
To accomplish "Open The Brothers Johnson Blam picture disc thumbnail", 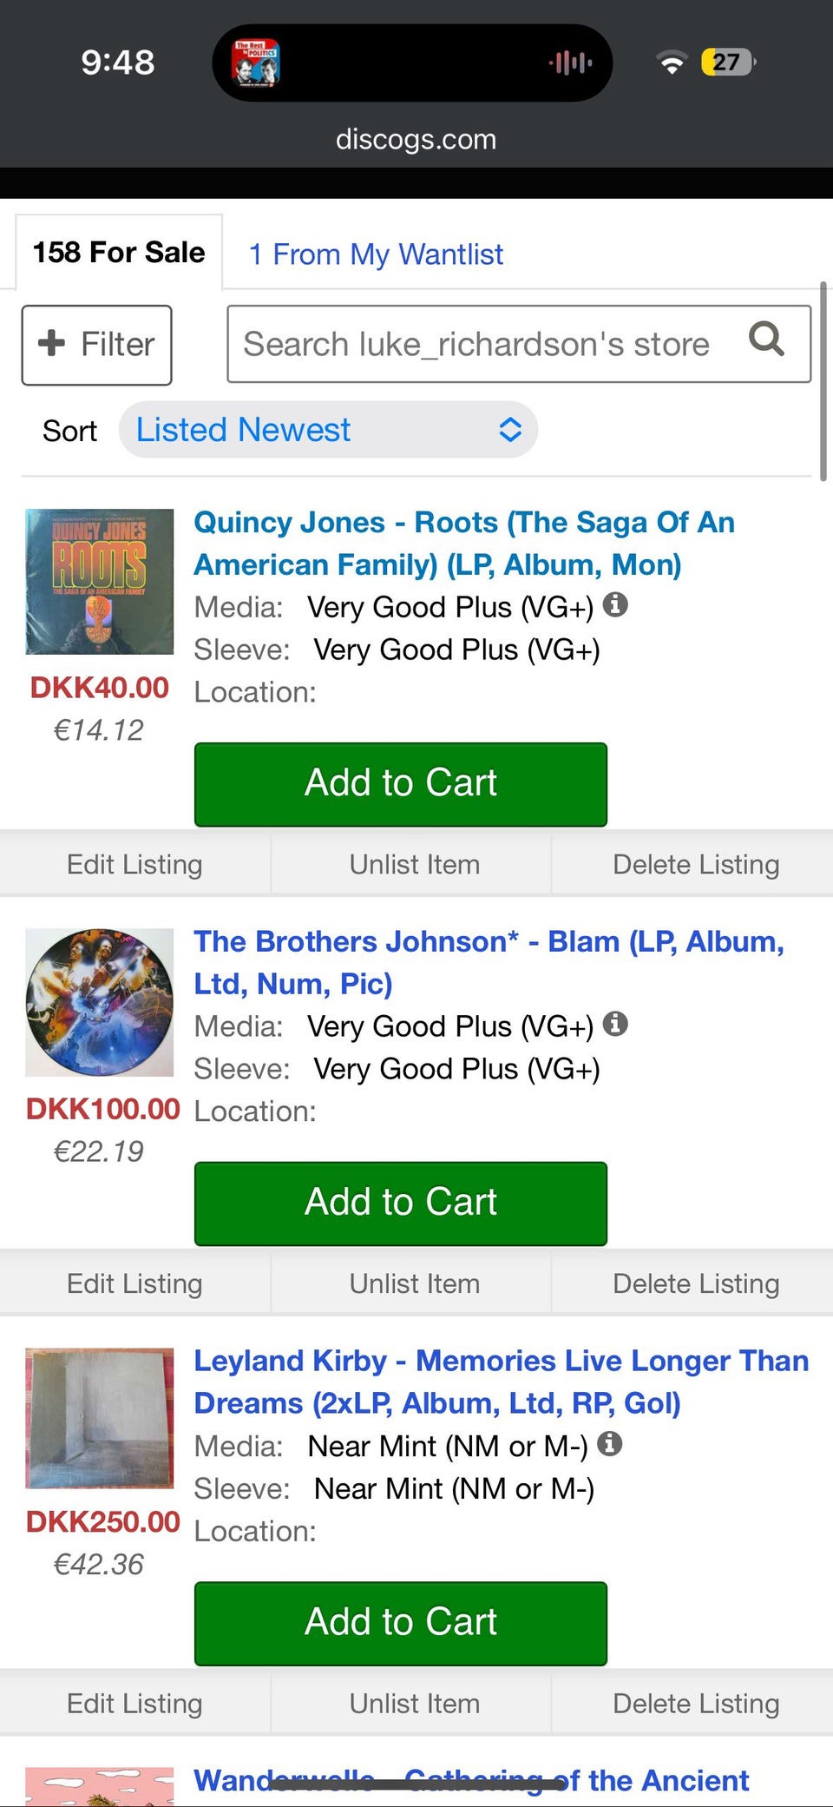I will [x=100, y=1001].
